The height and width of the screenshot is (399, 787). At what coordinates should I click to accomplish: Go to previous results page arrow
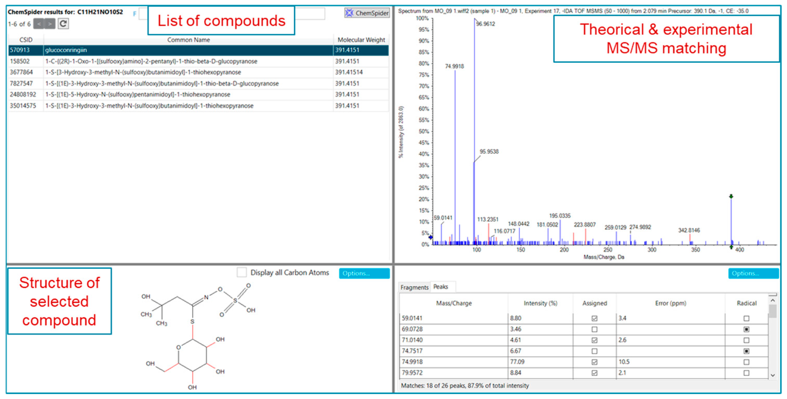click(x=39, y=24)
